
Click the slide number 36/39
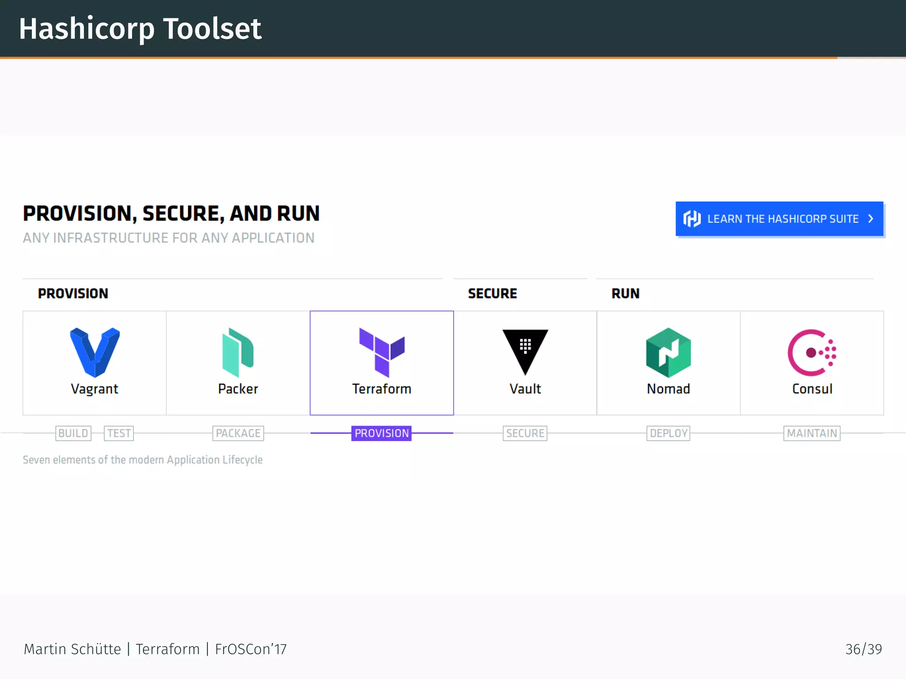[863, 649]
